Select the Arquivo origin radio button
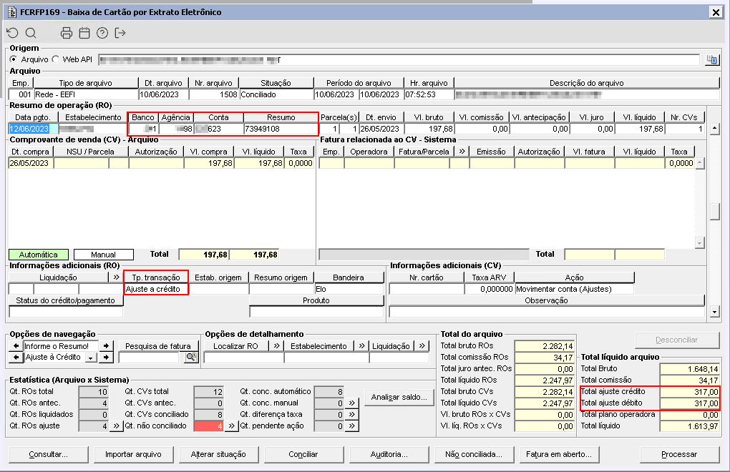Image resolution: width=730 pixels, height=472 pixels. click(14, 59)
